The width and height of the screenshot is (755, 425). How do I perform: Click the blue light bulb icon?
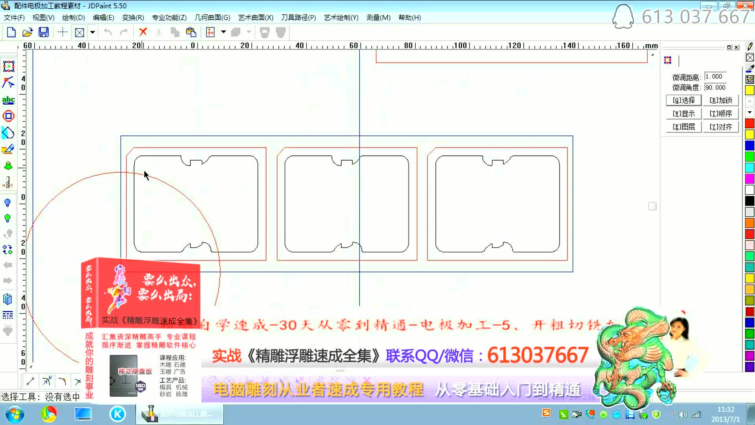tap(7, 203)
